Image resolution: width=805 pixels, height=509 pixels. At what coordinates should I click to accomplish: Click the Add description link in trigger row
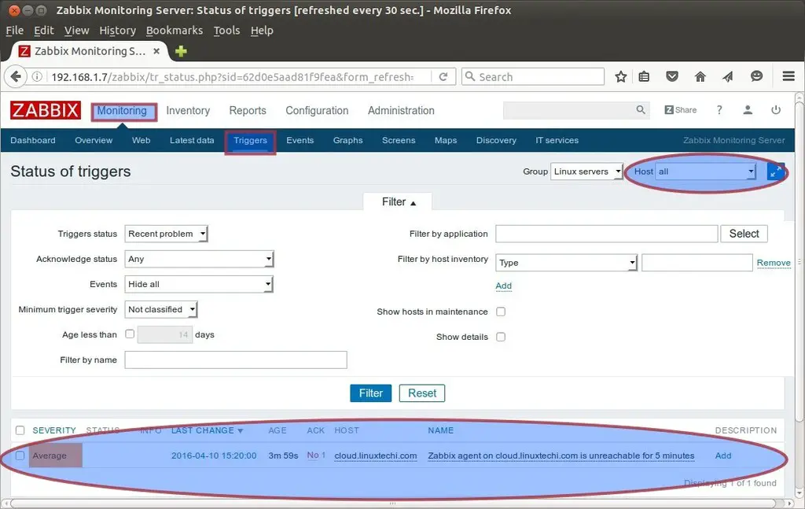pyautogui.click(x=723, y=456)
